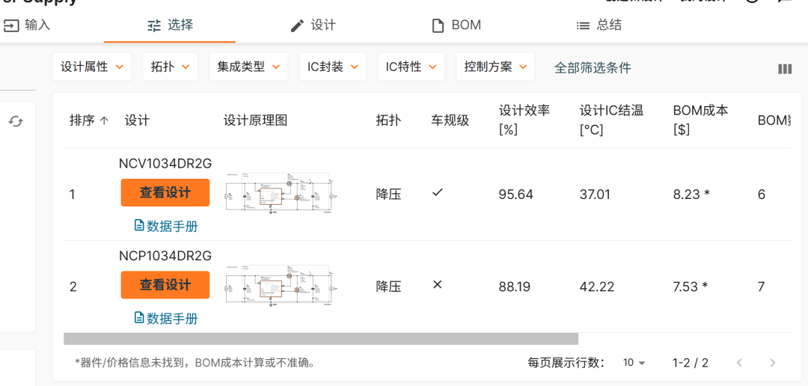Expand the 设计属性 filter dropdown
This screenshot has width=808, height=386.
pyautogui.click(x=92, y=67)
